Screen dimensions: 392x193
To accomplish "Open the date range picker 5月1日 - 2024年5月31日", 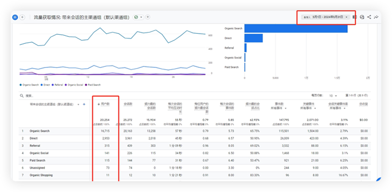I will click(x=326, y=17).
